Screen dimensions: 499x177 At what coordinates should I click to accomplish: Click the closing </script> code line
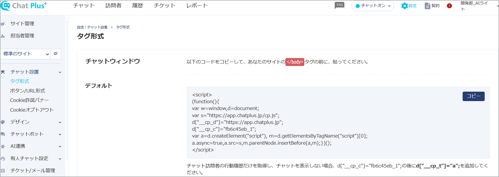(x=203, y=150)
